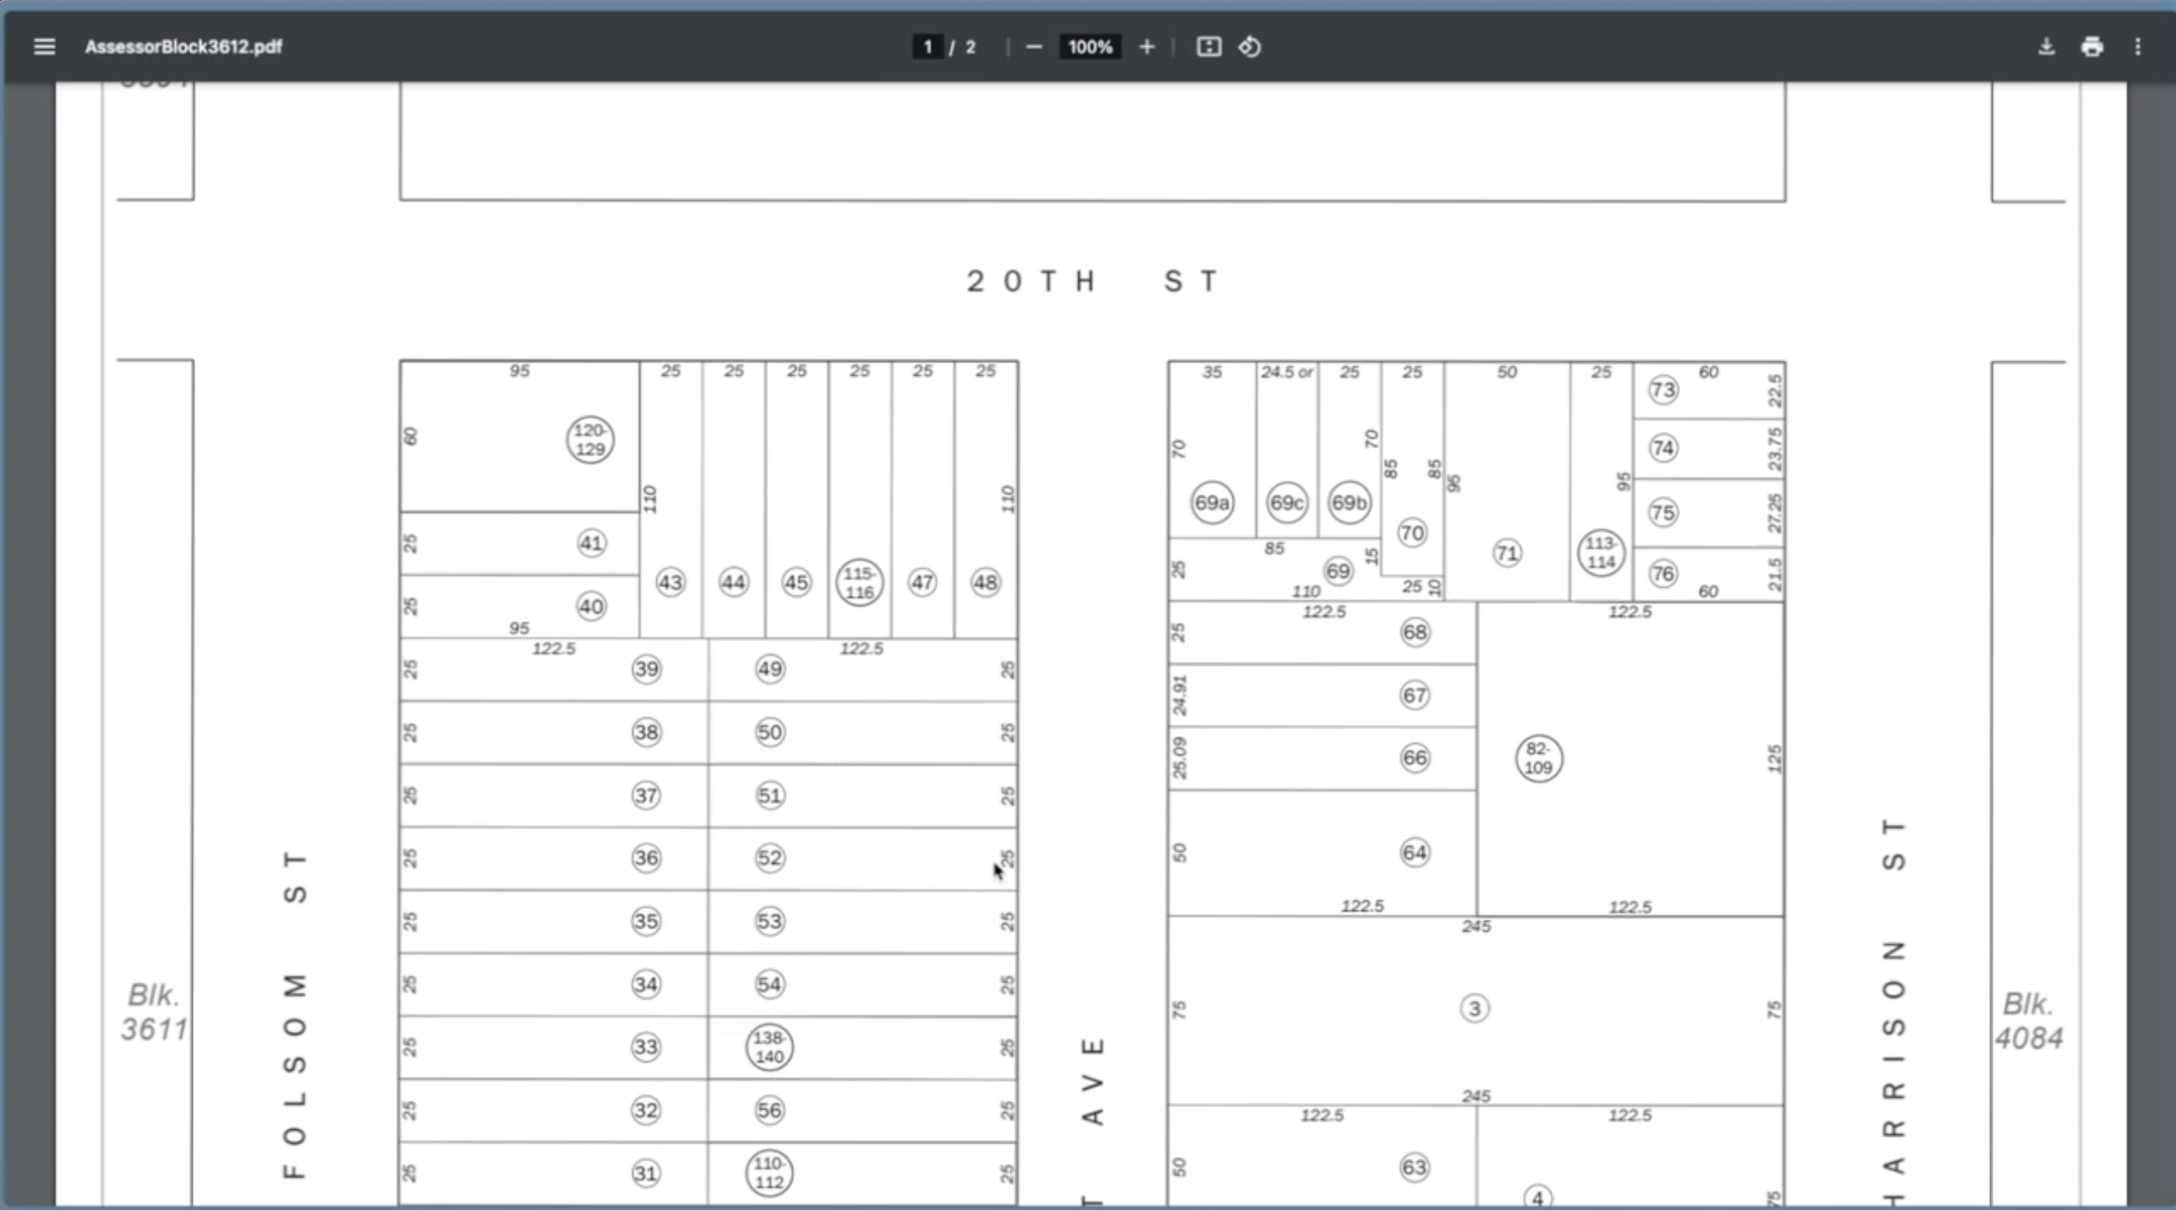This screenshot has width=2176, height=1210.
Task: Click the 100% zoom level field
Action: (1090, 47)
